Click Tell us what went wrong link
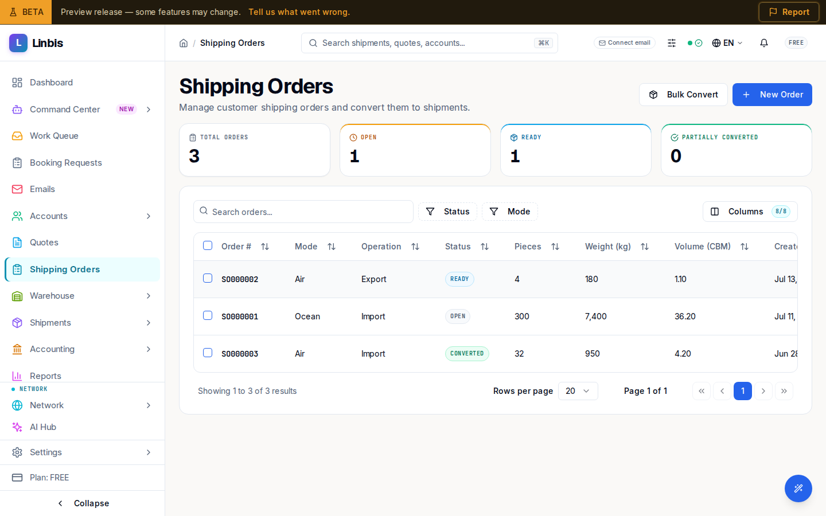This screenshot has width=826, height=516. coord(299,12)
